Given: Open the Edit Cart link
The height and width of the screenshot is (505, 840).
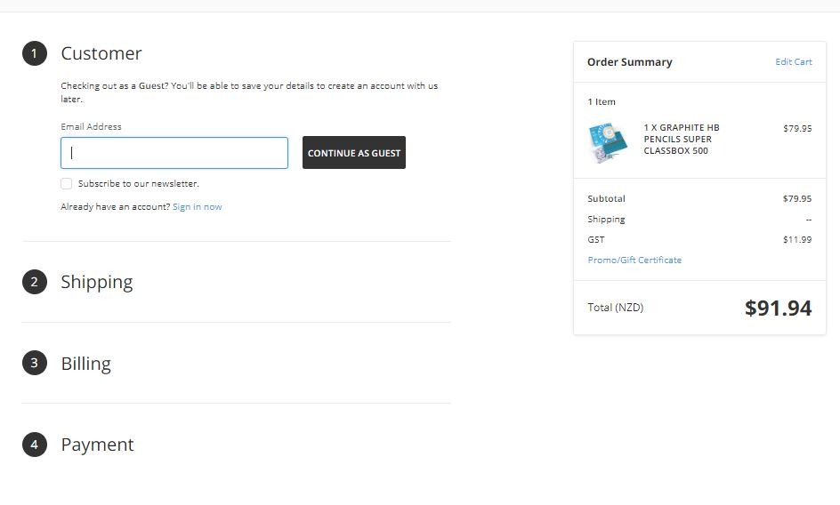Looking at the screenshot, I should pyautogui.click(x=793, y=62).
